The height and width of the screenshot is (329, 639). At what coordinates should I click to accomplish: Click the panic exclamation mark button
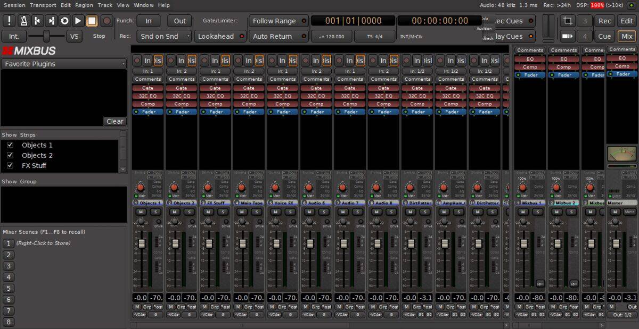[10, 21]
